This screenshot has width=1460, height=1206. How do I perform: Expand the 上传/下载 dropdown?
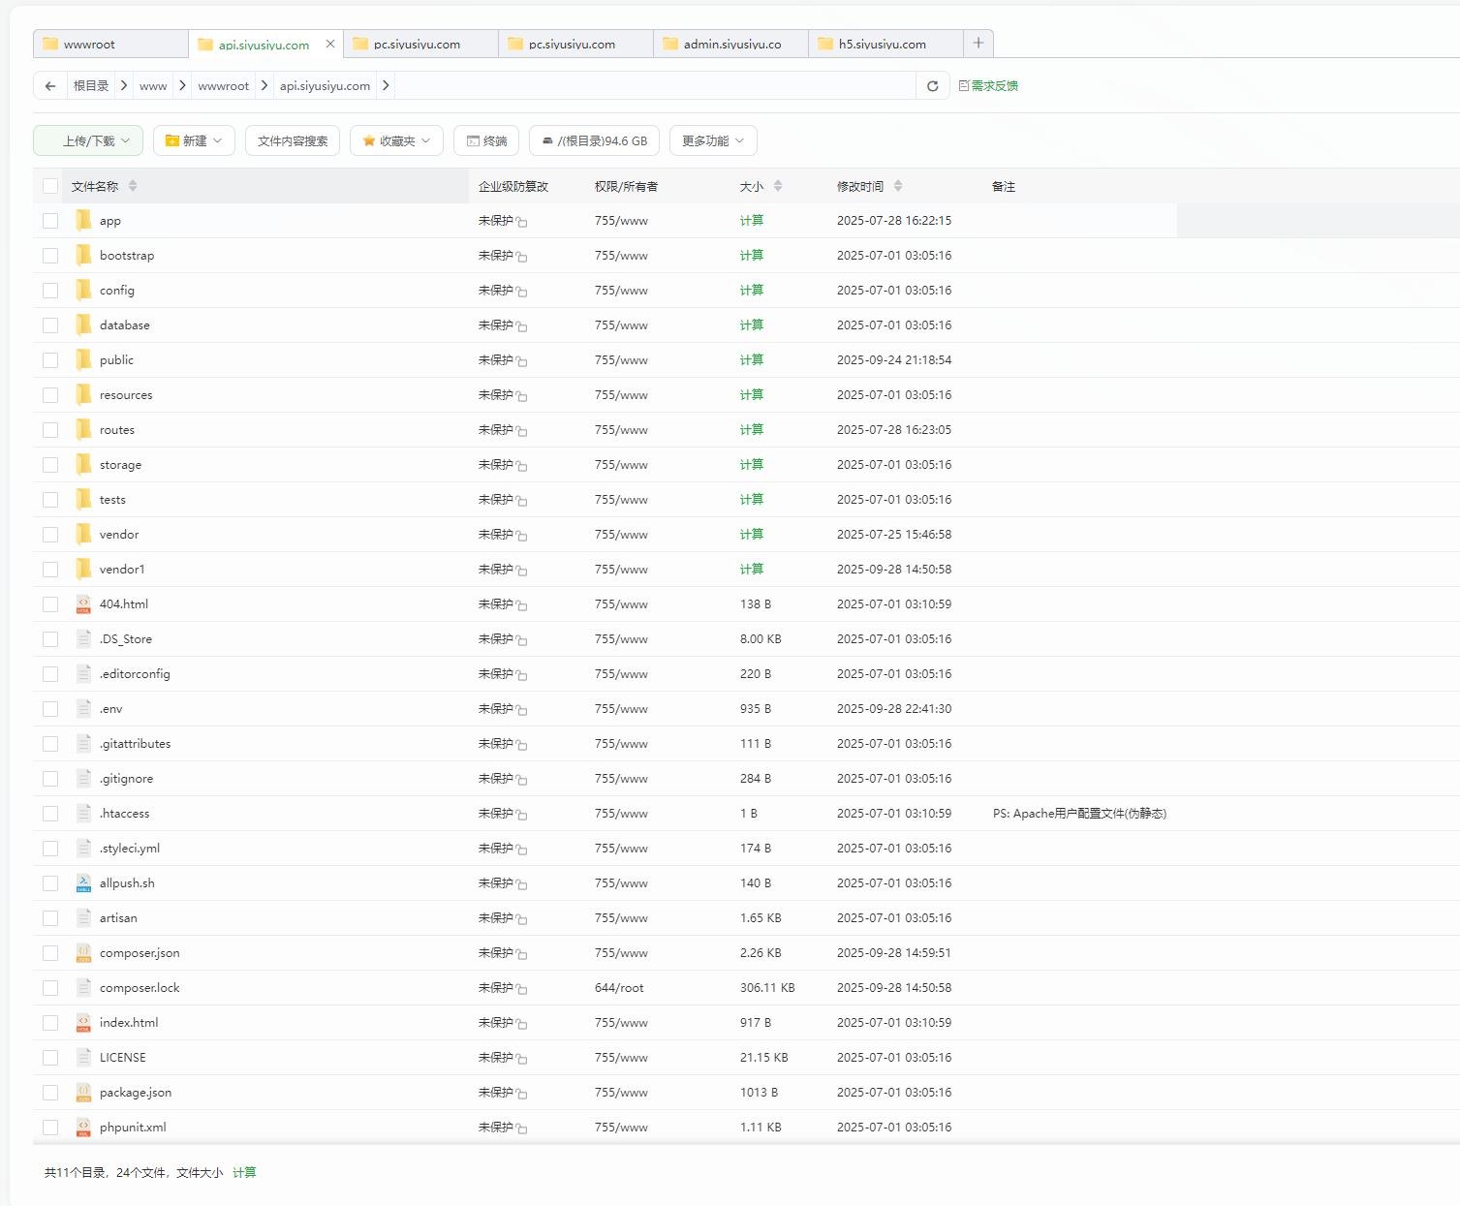click(88, 140)
